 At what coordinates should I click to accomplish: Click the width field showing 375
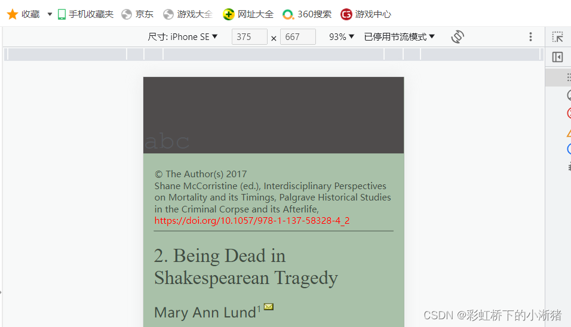tap(250, 37)
